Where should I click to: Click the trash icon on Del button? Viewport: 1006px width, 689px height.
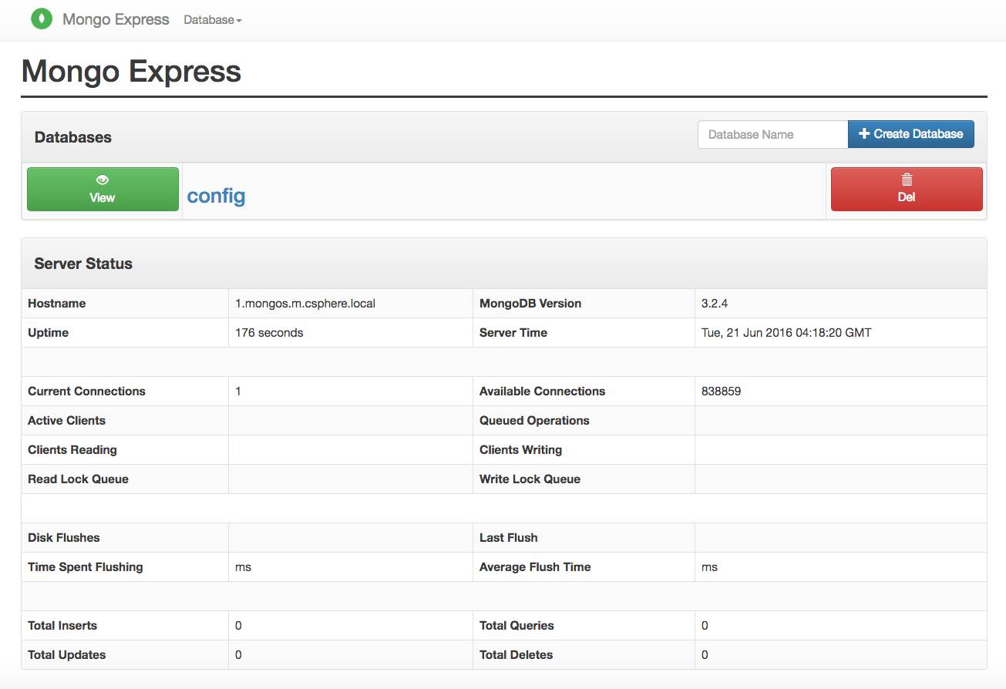tap(907, 180)
